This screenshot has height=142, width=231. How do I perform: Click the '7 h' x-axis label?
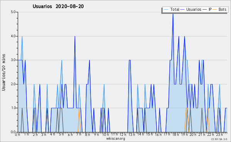[79, 134]
